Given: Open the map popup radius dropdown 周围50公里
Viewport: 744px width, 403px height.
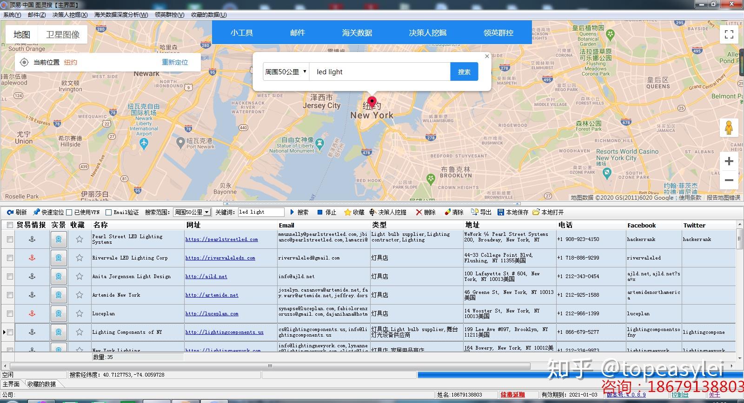Looking at the screenshot, I should pyautogui.click(x=286, y=71).
